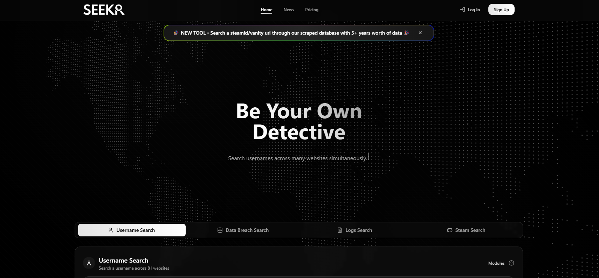Screen dimensions: 599x278
Task: Open the Pricing page
Action: click(x=312, y=10)
